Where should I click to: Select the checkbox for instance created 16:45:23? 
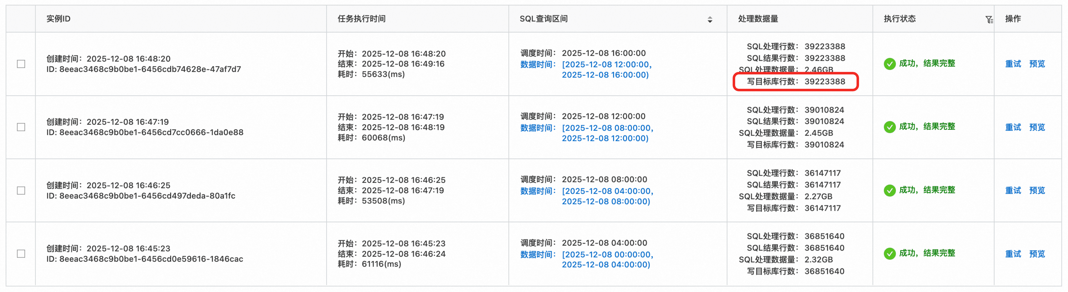click(21, 254)
